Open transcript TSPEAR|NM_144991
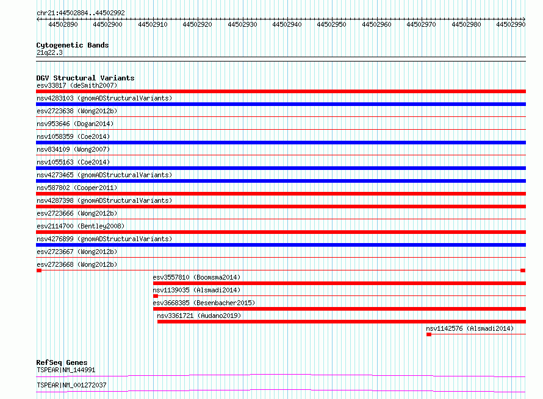This screenshot has height=399, width=543. click(66, 370)
